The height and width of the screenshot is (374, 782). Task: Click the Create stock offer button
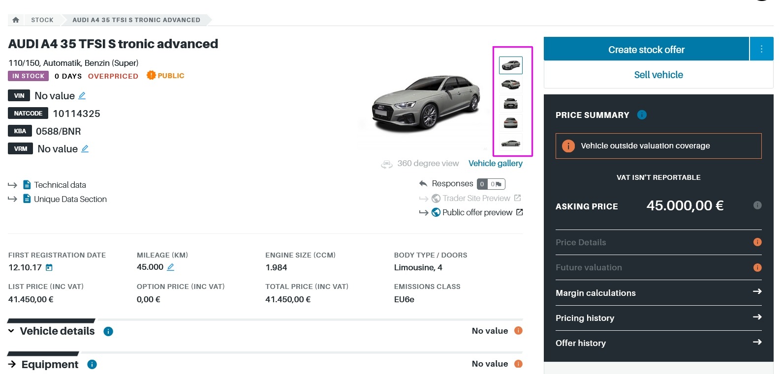[646, 49]
